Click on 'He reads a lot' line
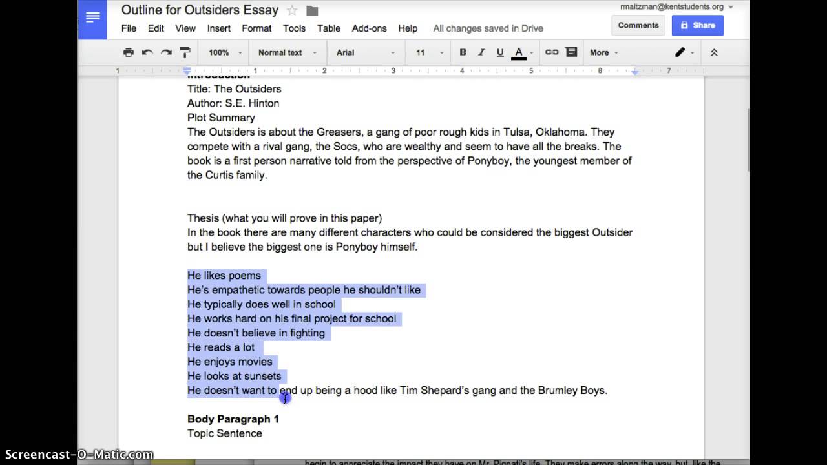This screenshot has width=827, height=465. [x=221, y=347]
